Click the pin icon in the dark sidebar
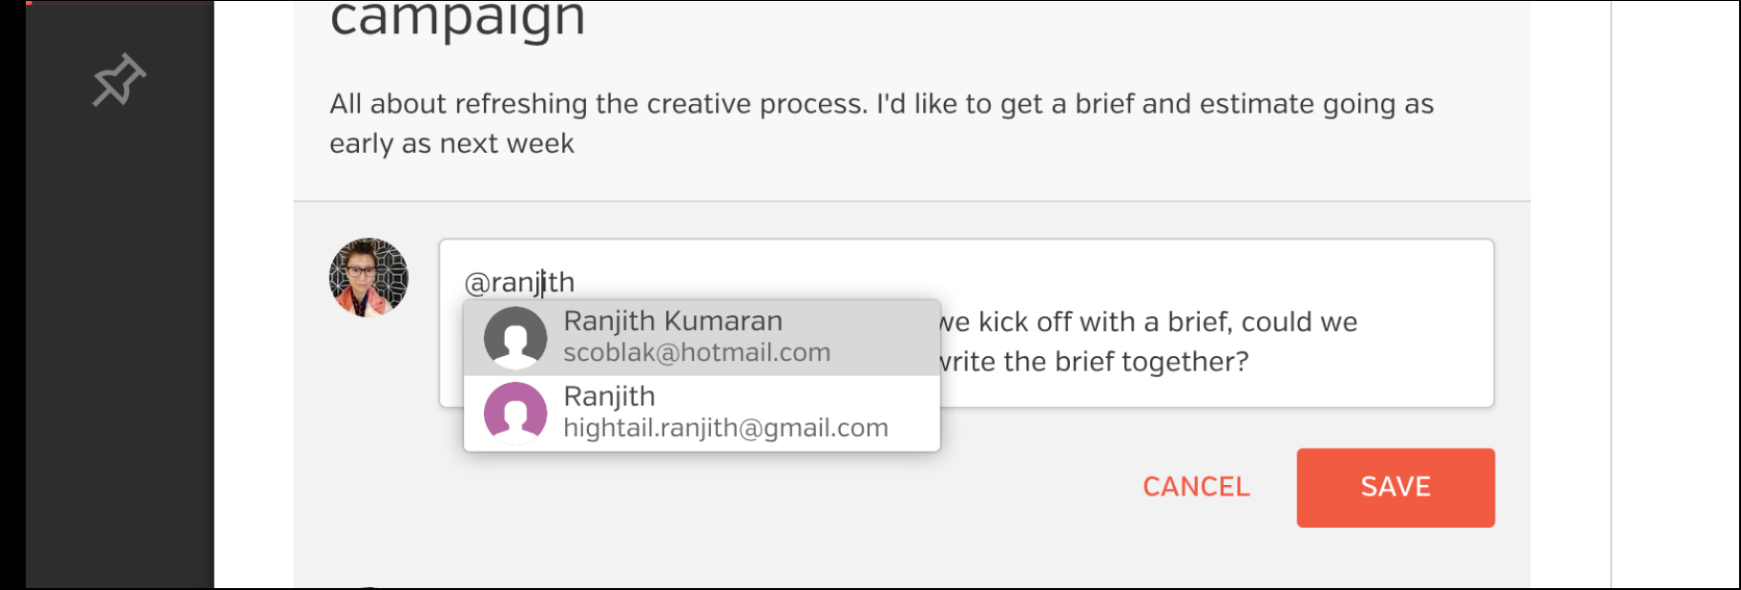Screen dimensions: 1741x590 118,80
